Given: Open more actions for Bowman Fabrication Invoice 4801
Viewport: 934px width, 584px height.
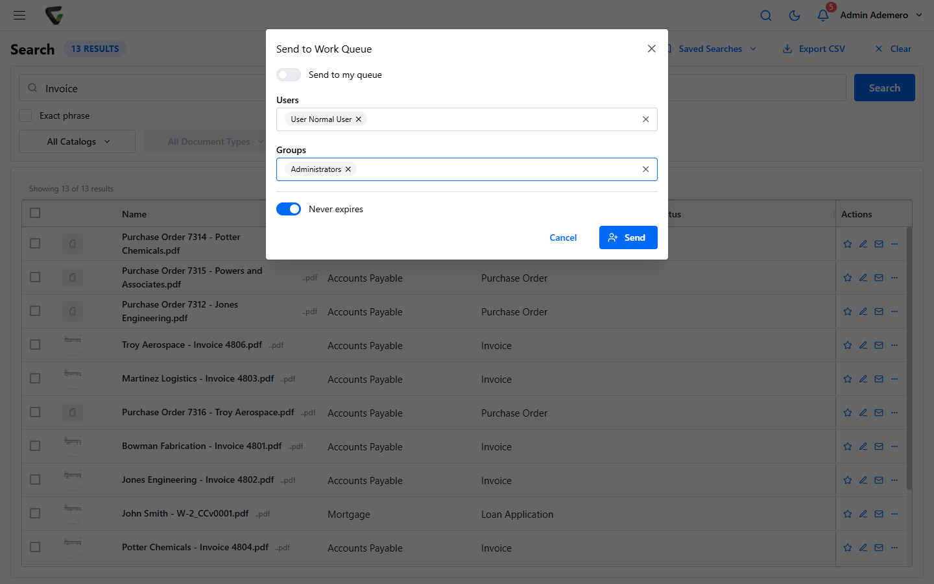Looking at the screenshot, I should [x=894, y=446].
